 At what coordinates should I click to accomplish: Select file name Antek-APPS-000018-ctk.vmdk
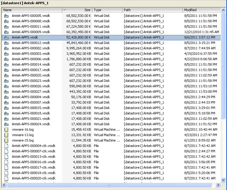click(34, 173)
